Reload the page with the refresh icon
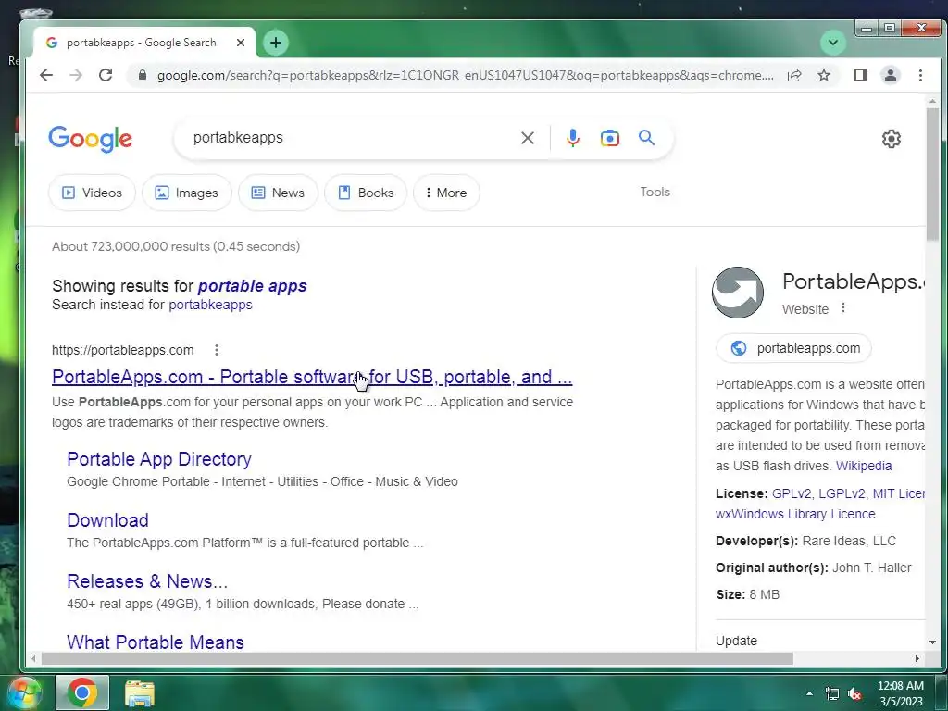The height and width of the screenshot is (711, 948). tap(106, 75)
